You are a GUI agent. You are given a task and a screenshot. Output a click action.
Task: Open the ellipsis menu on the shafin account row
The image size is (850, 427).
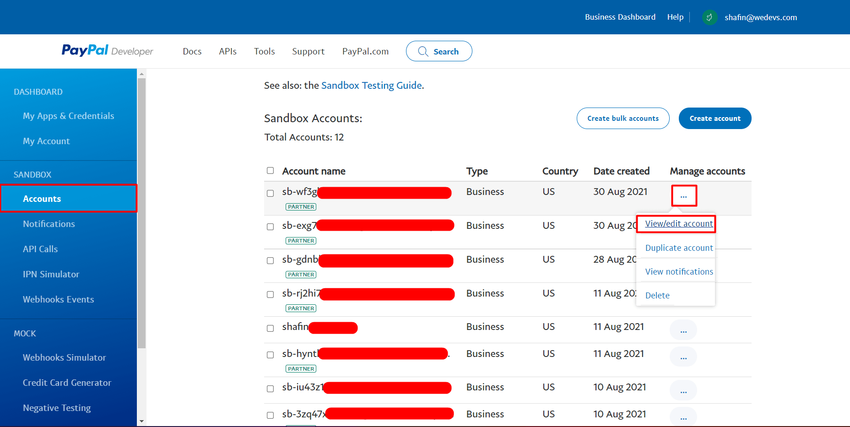[683, 330]
